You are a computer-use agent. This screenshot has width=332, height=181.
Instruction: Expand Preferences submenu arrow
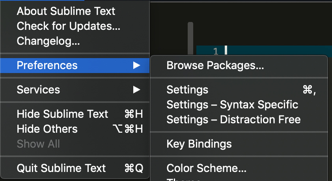point(136,65)
